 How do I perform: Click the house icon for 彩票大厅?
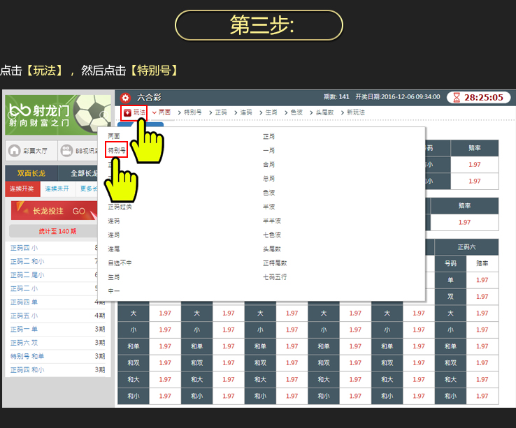(15, 150)
